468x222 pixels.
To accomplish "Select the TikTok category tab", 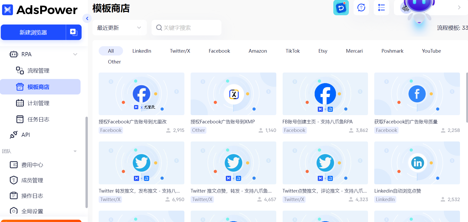I will pos(293,51).
